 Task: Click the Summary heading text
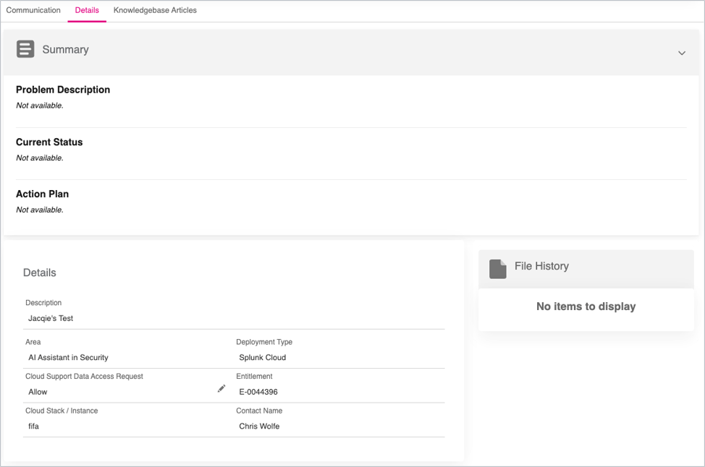66,49
